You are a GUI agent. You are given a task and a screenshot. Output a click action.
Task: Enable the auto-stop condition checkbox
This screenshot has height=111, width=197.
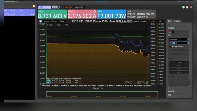point(170,47)
